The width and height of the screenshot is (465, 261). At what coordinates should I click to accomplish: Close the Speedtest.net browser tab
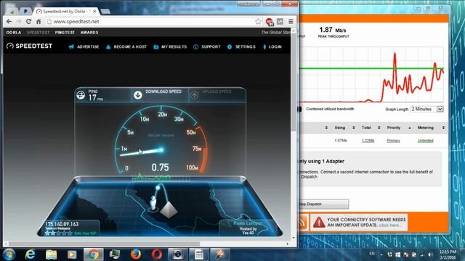click(x=94, y=12)
